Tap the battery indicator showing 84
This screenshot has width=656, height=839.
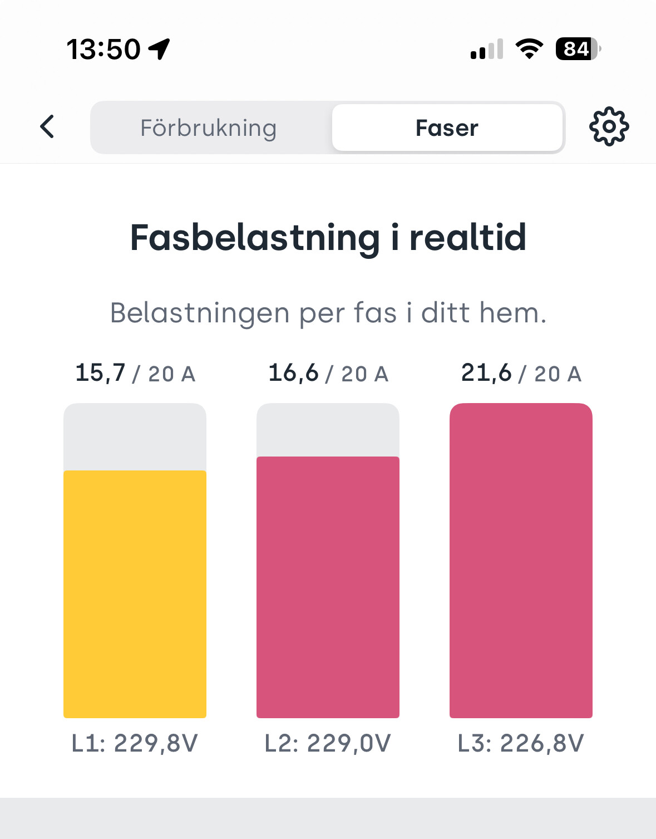(x=578, y=49)
